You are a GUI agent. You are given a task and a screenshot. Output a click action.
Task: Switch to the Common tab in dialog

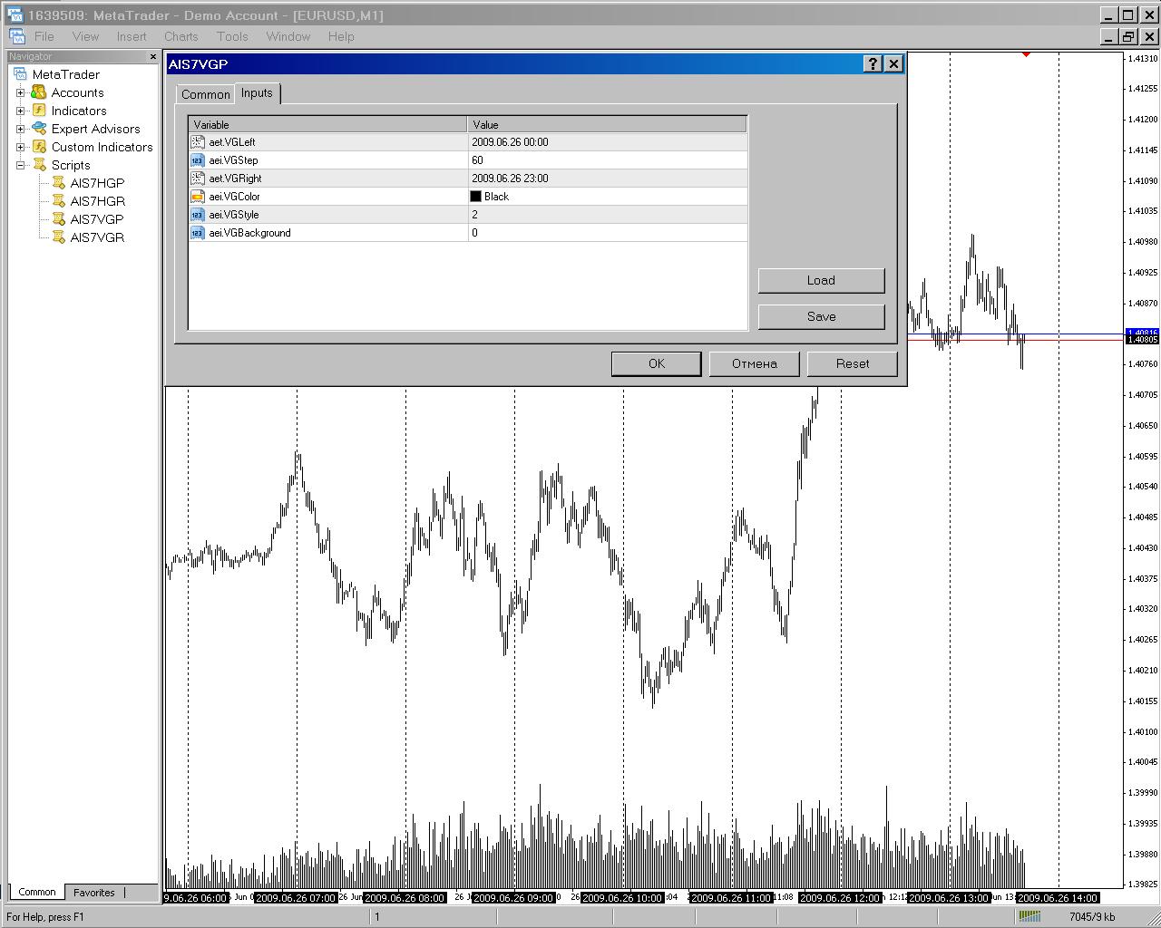pos(206,94)
